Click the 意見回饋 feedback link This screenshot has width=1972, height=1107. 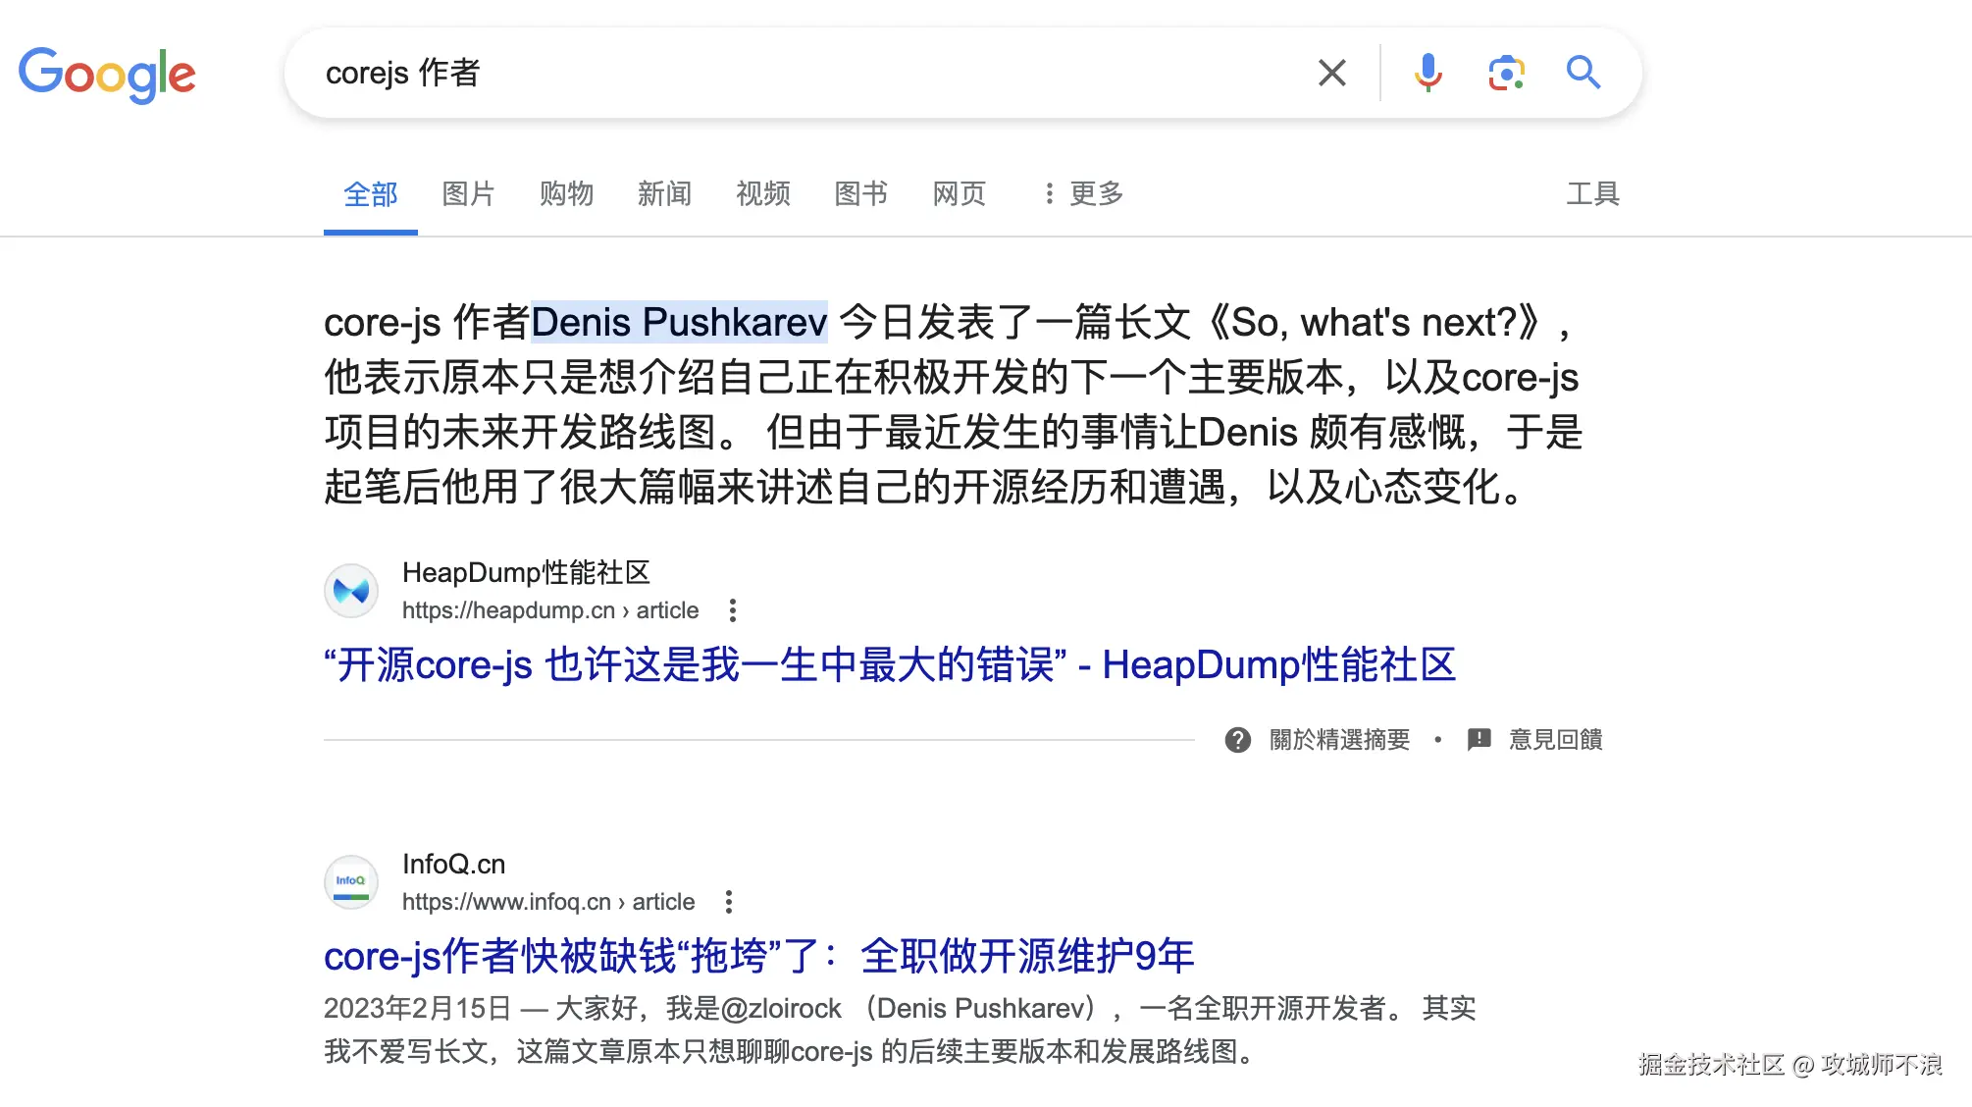coord(1554,740)
